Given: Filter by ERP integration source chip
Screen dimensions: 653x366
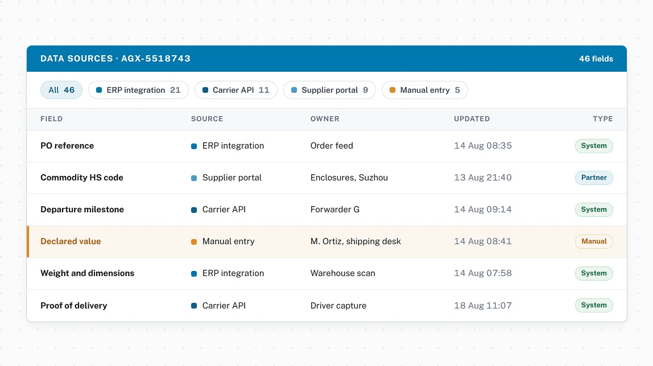Looking at the screenshot, I should [x=138, y=90].
